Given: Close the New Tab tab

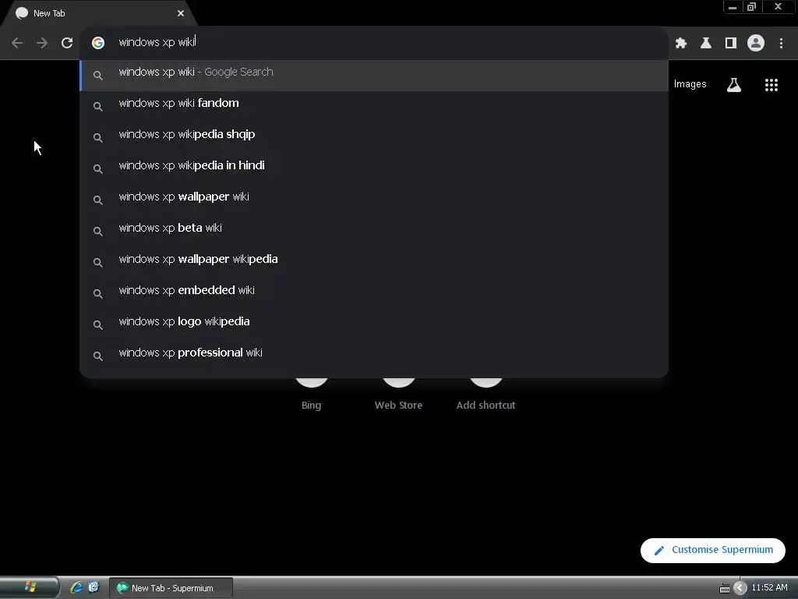Looking at the screenshot, I should (181, 13).
